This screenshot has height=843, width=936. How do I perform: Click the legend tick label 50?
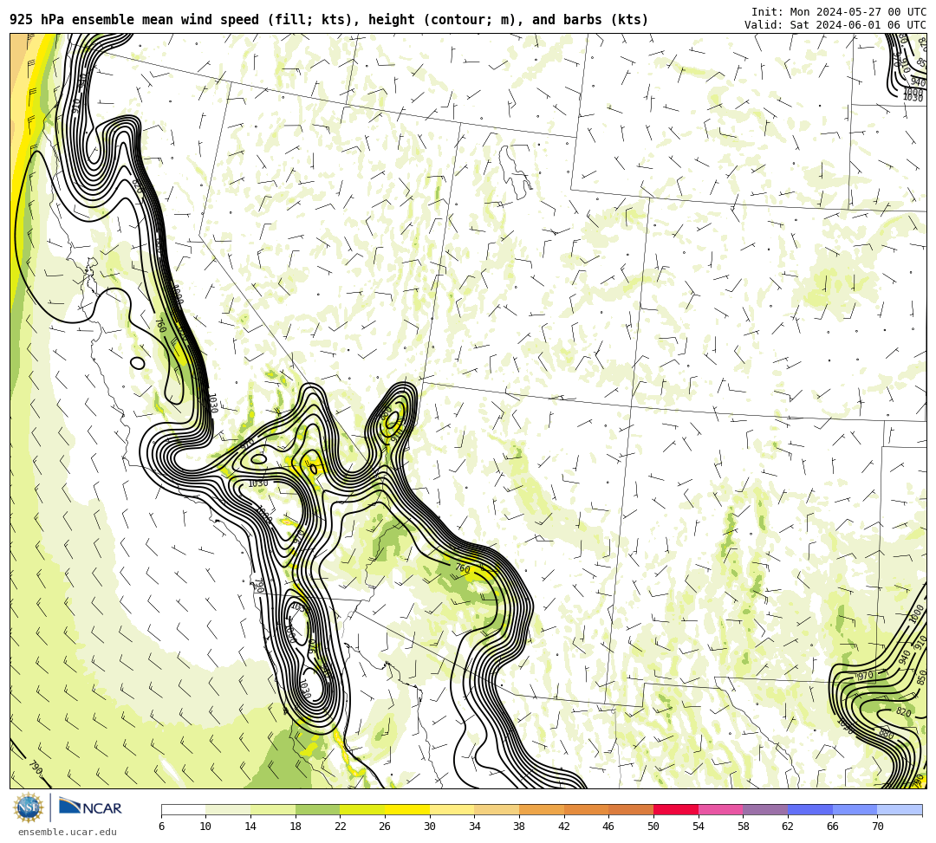pos(653,827)
